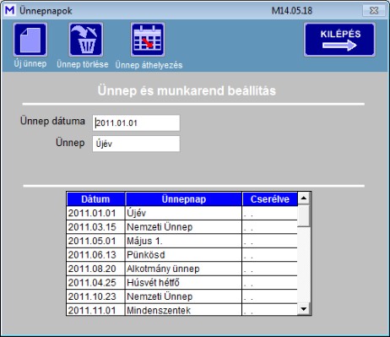Viewport: 390px width, 337px height.
Task: Select the Dátum column header
Action: tap(95, 199)
